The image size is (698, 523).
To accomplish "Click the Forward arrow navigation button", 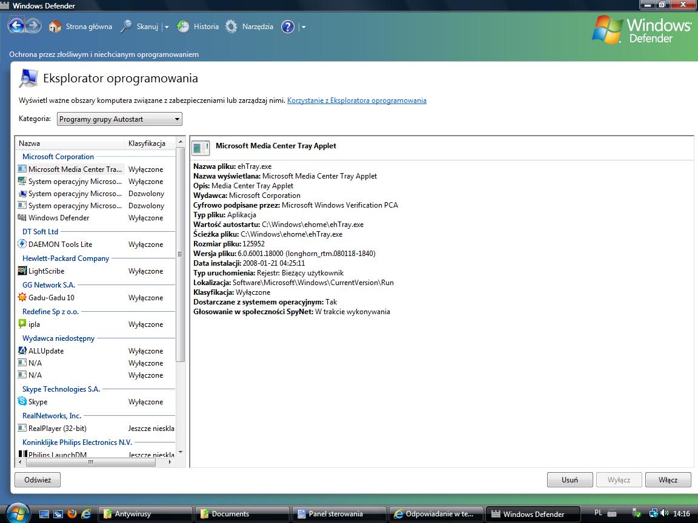I will click(34, 25).
